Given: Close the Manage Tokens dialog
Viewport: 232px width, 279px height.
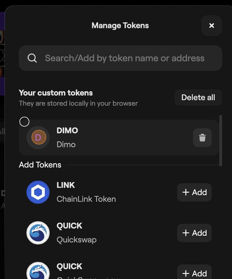Looking at the screenshot, I should (211, 26).
